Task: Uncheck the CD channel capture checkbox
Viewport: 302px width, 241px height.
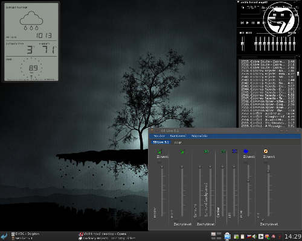Action: coord(263,219)
